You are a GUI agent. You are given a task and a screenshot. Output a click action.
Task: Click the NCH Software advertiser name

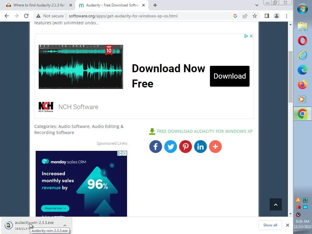(78, 107)
